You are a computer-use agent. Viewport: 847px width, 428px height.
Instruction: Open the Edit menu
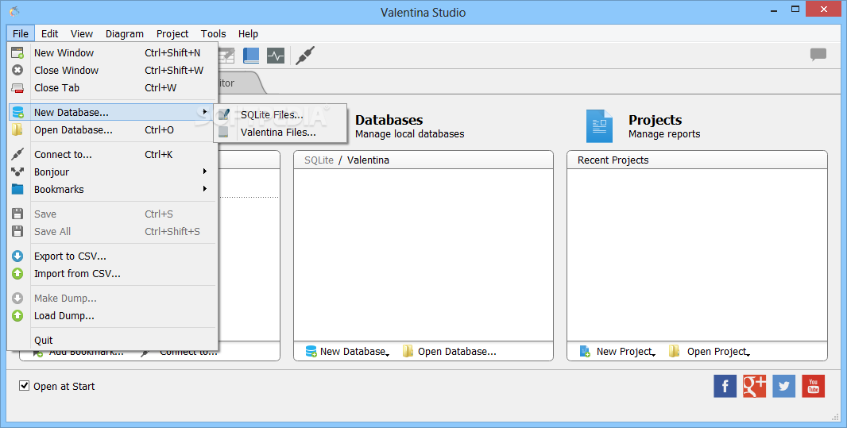pyautogui.click(x=50, y=33)
